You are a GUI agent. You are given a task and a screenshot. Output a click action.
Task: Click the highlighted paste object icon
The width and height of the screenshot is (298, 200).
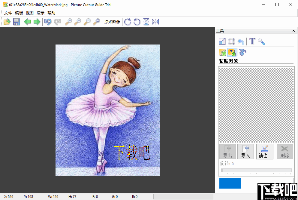click(232, 52)
